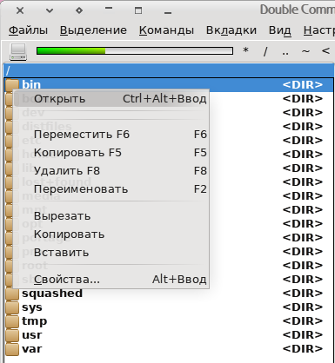This screenshot has height=363, width=335.
Task: Click the <DIR> label of bin row
Action: point(303,85)
